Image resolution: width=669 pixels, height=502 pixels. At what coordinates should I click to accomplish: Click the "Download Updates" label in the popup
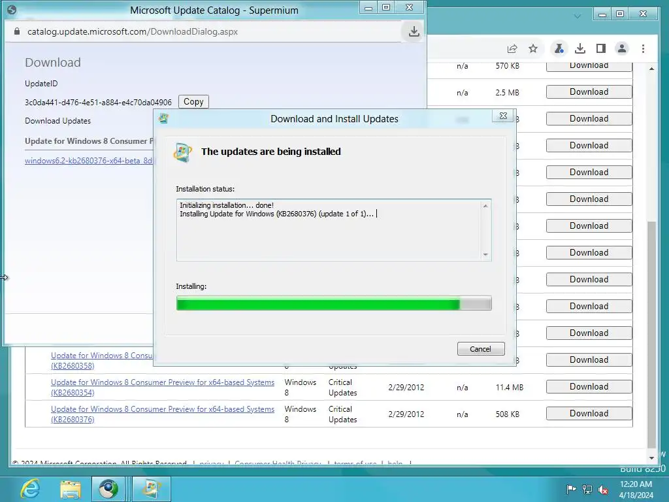(x=57, y=121)
